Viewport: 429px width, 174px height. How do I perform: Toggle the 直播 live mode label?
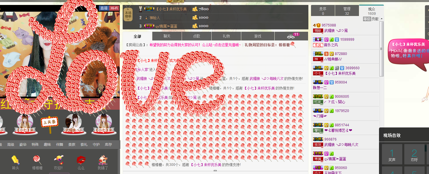[104, 8]
